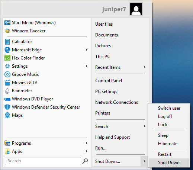Open the Pictures entry
Image resolution: width=193 pixels, height=170 pixels.
pos(103,46)
